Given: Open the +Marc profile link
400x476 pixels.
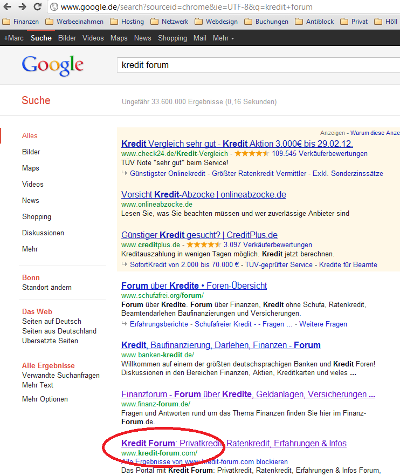Looking at the screenshot, I should coord(13,38).
